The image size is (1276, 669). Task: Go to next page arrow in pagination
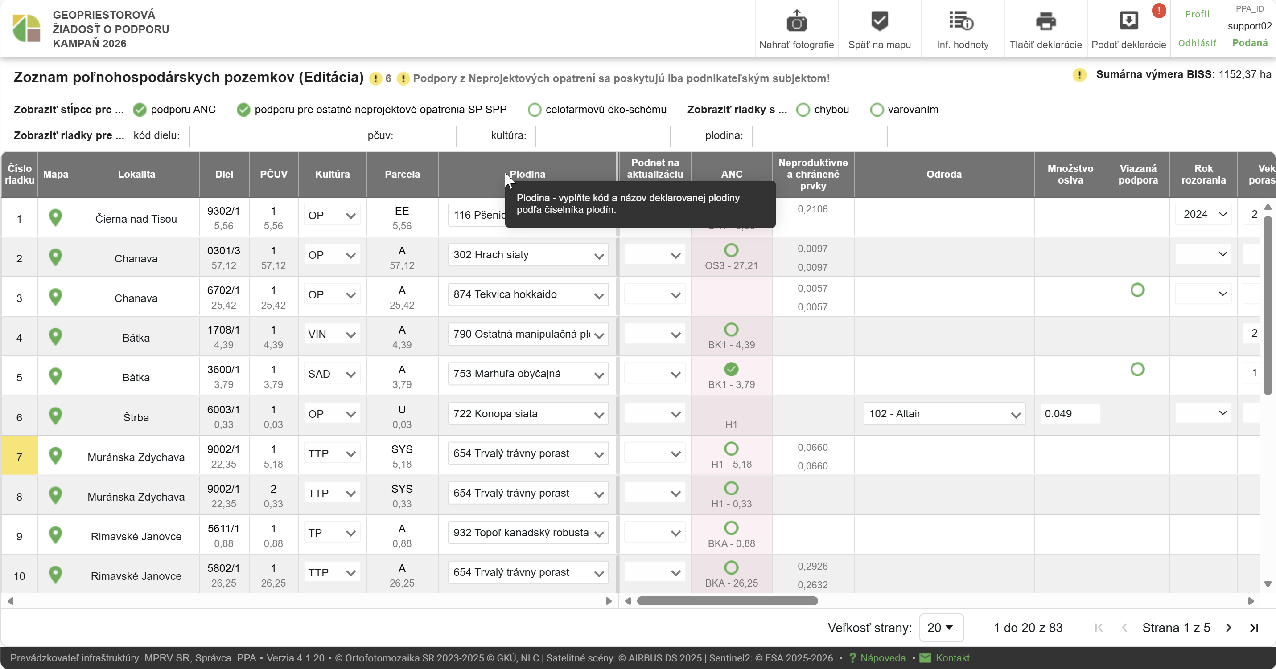pos(1228,628)
